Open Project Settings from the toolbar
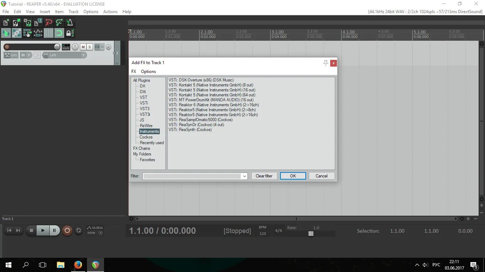 (38, 23)
